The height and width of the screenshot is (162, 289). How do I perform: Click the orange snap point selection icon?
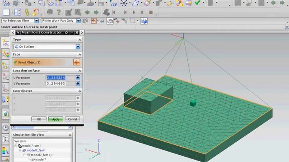93,21
